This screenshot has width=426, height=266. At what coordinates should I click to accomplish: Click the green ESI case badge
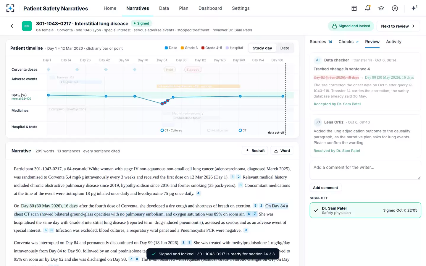tap(27, 26)
